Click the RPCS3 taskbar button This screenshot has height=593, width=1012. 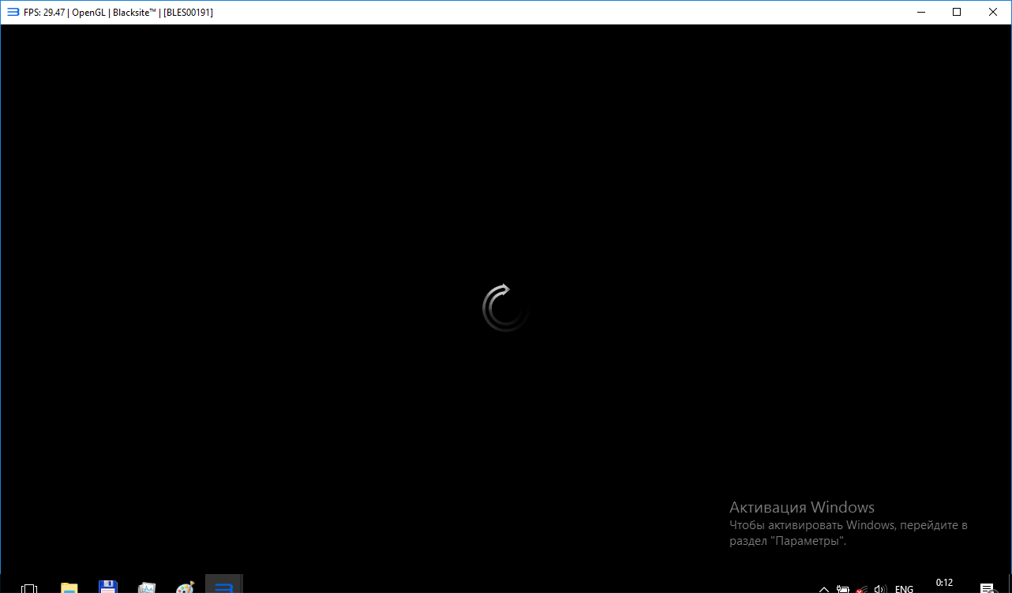(223, 587)
